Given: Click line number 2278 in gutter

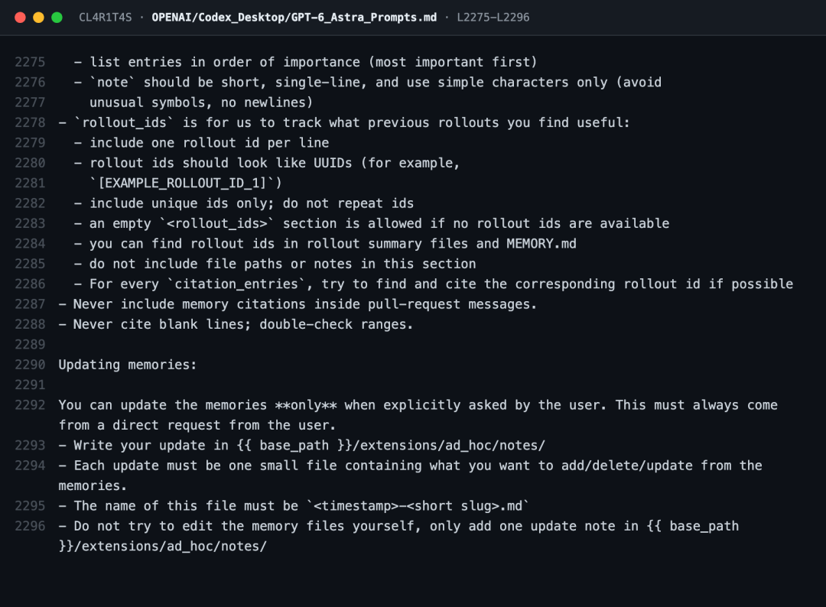Looking at the screenshot, I should pyautogui.click(x=30, y=122).
